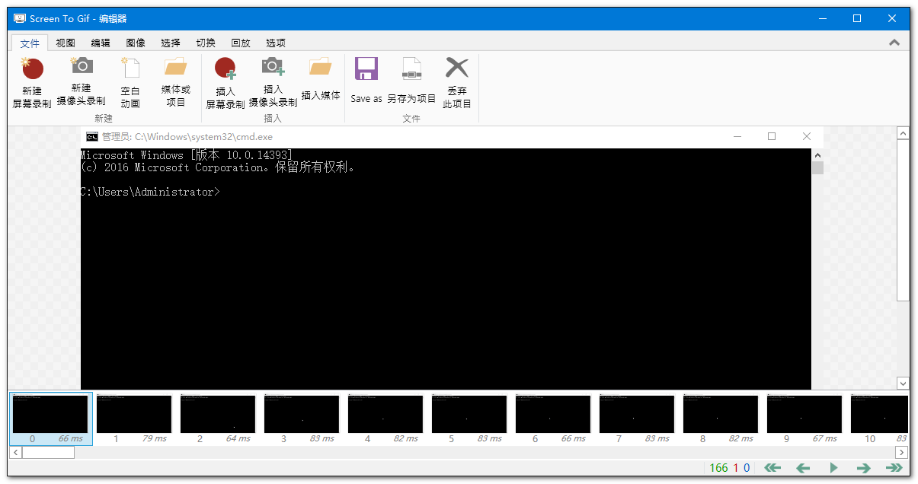
Task: Click the preview vertical scrollbar thumb
Action: 903,220
